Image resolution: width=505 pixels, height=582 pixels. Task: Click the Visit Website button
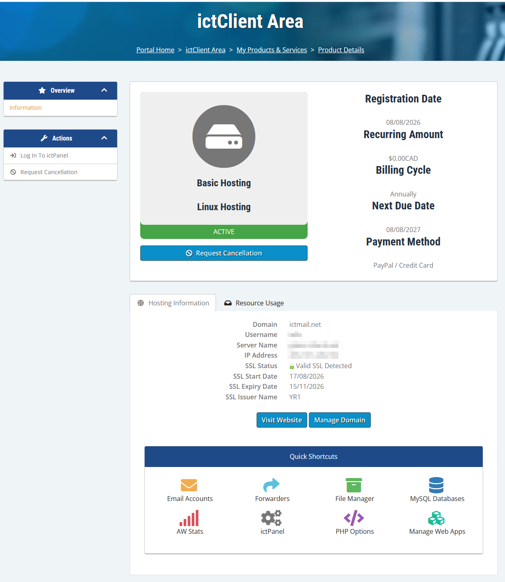[x=282, y=420]
